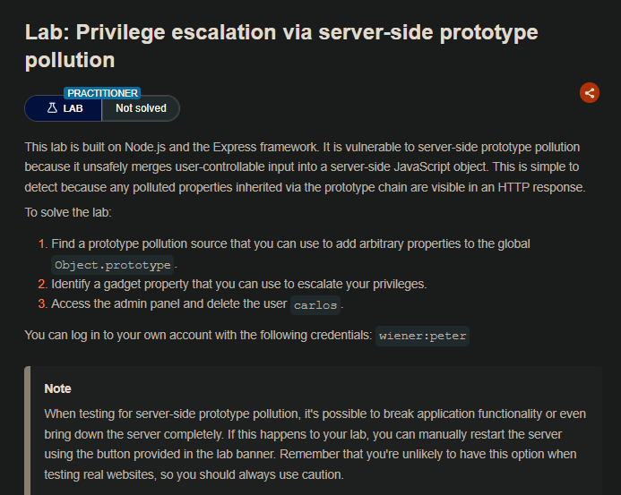Select the PRACTITIONER difficulty label
Screen dimensions: 621x495
pyautogui.click(x=102, y=93)
